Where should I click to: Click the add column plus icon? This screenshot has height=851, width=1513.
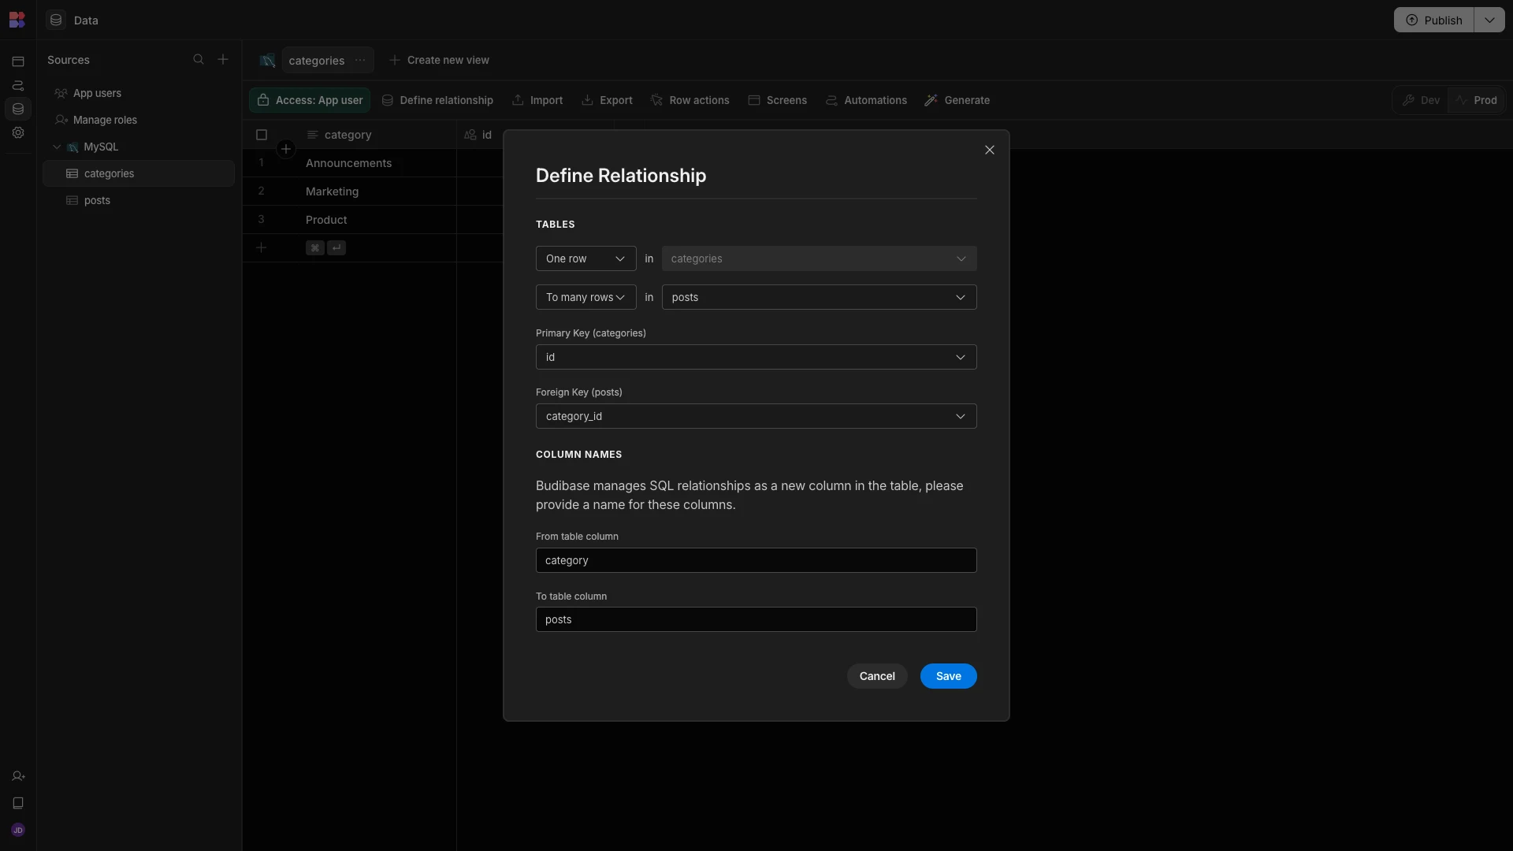point(286,149)
